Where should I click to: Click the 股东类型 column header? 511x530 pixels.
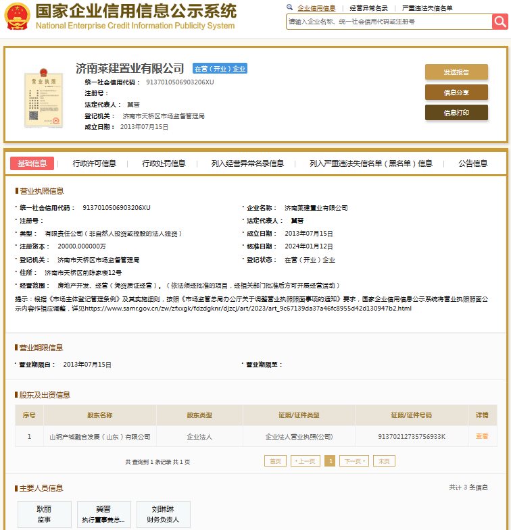(x=199, y=415)
